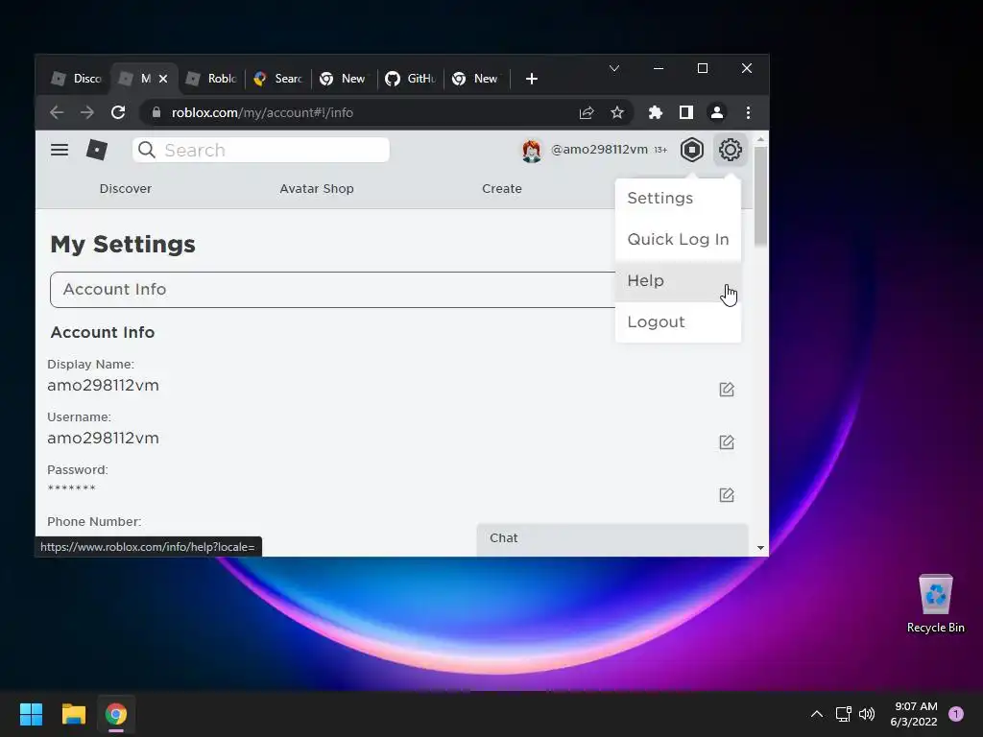Viewport: 983px width, 737px height.
Task: Switch to the Disco browser tab
Action: tap(77, 79)
